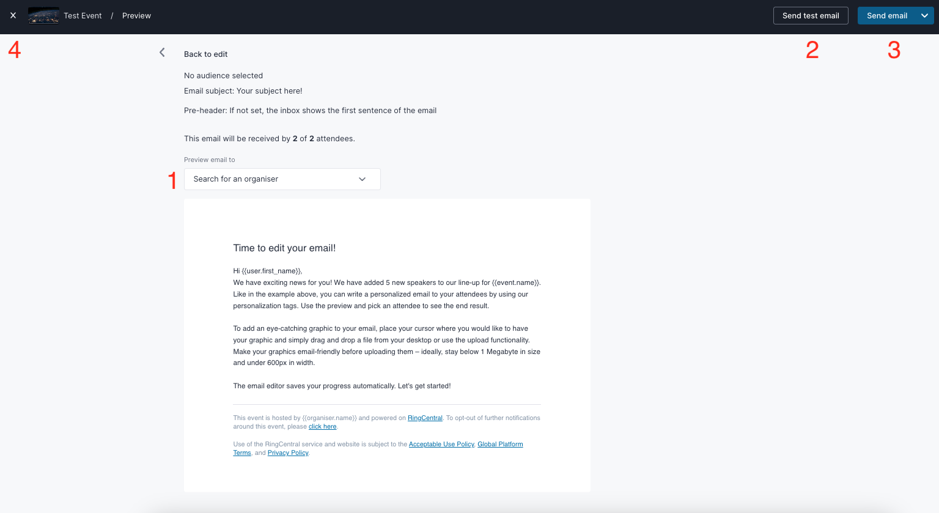
Task: Open the Global Platform Terms link
Action: 500,445
